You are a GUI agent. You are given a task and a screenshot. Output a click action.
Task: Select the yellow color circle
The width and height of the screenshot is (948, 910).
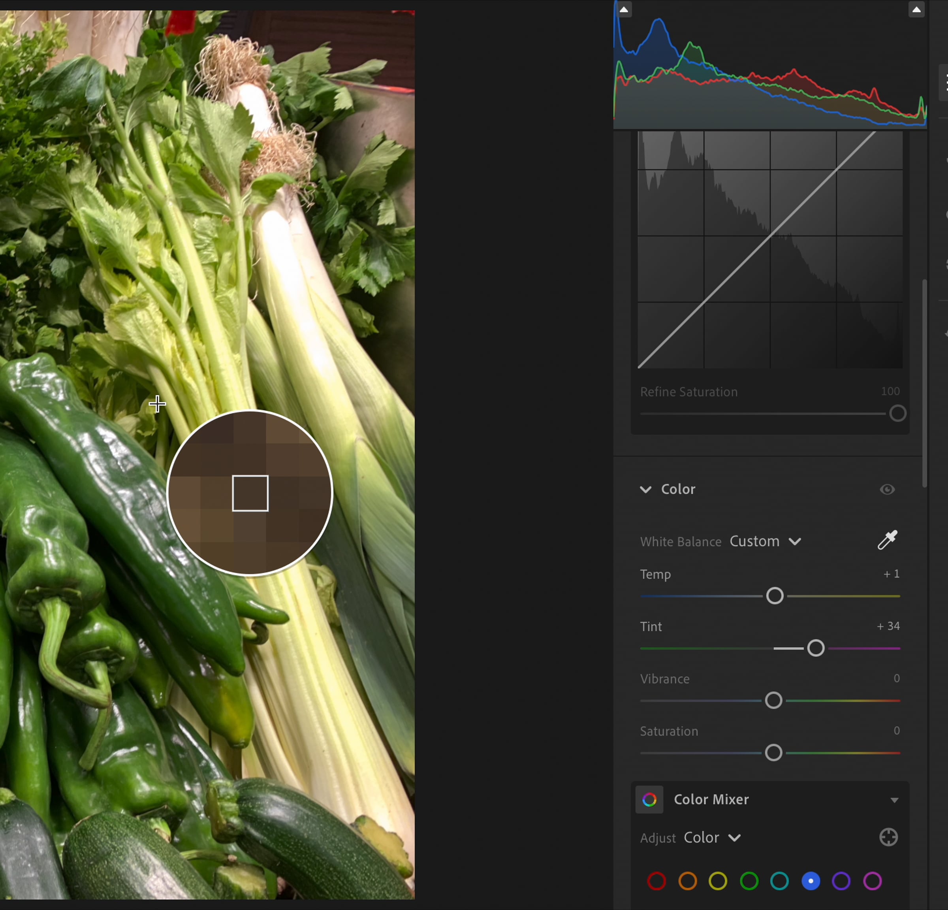pos(718,881)
